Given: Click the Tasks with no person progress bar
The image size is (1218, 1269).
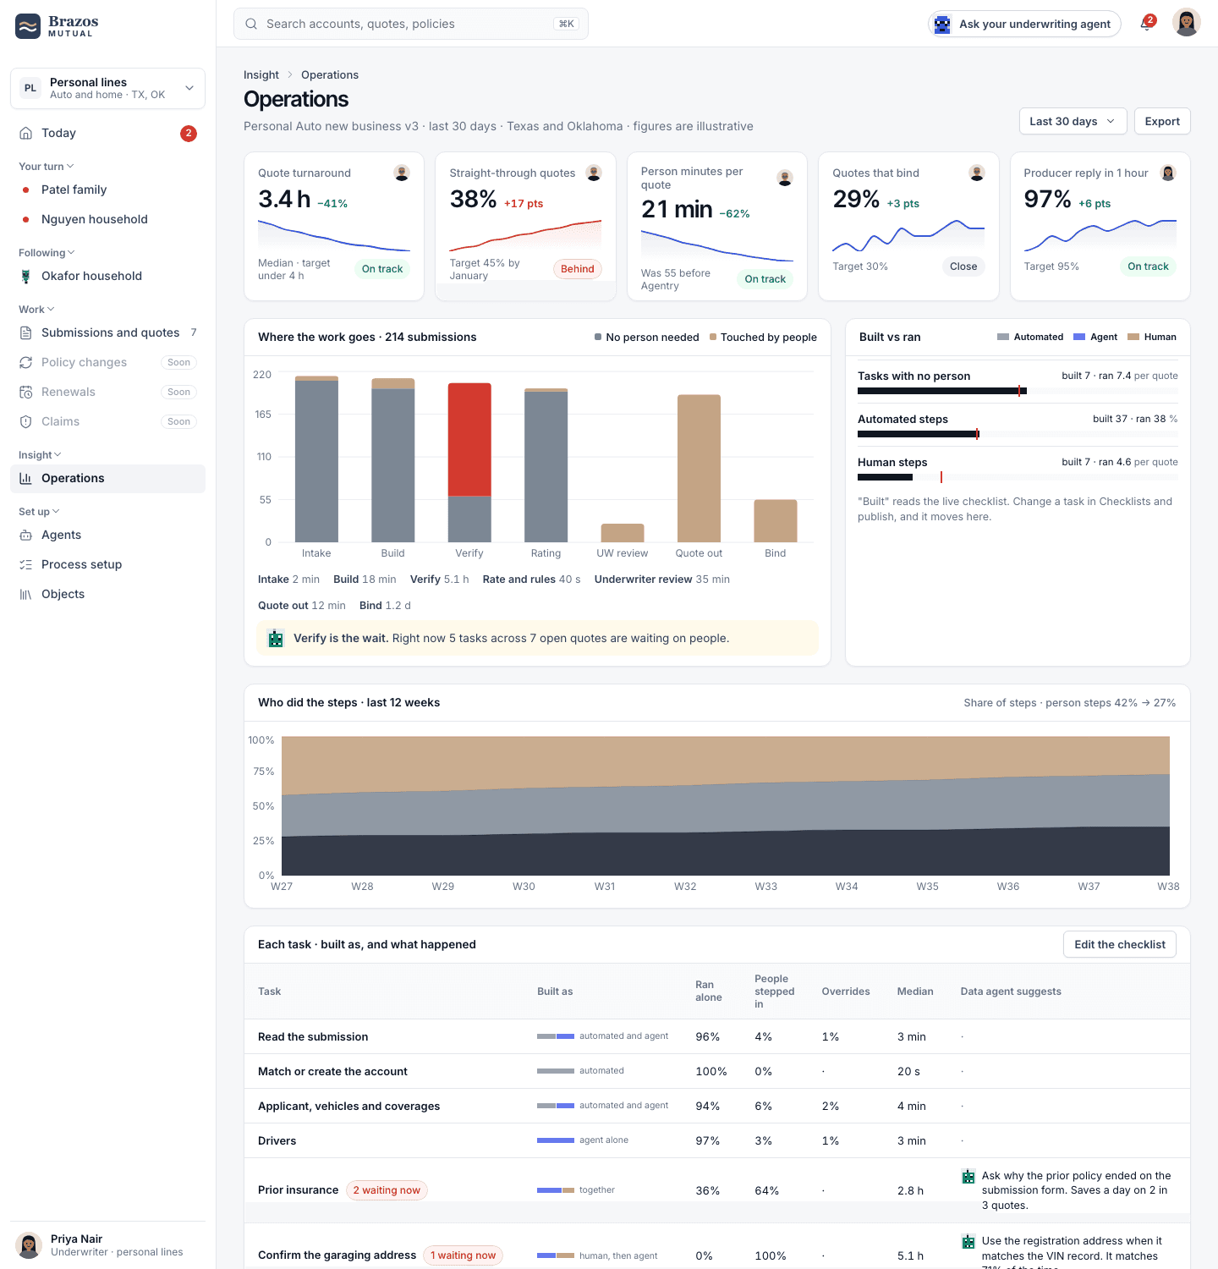Looking at the screenshot, I should 1018,391.
